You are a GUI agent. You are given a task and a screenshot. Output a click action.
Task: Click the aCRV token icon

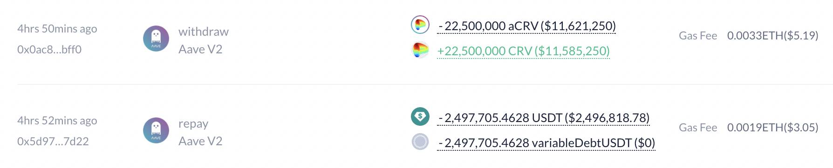coord(420,25)
